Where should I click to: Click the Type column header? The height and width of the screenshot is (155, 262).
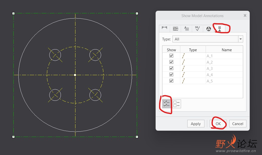pyautogui.click(x=193, y=50)
